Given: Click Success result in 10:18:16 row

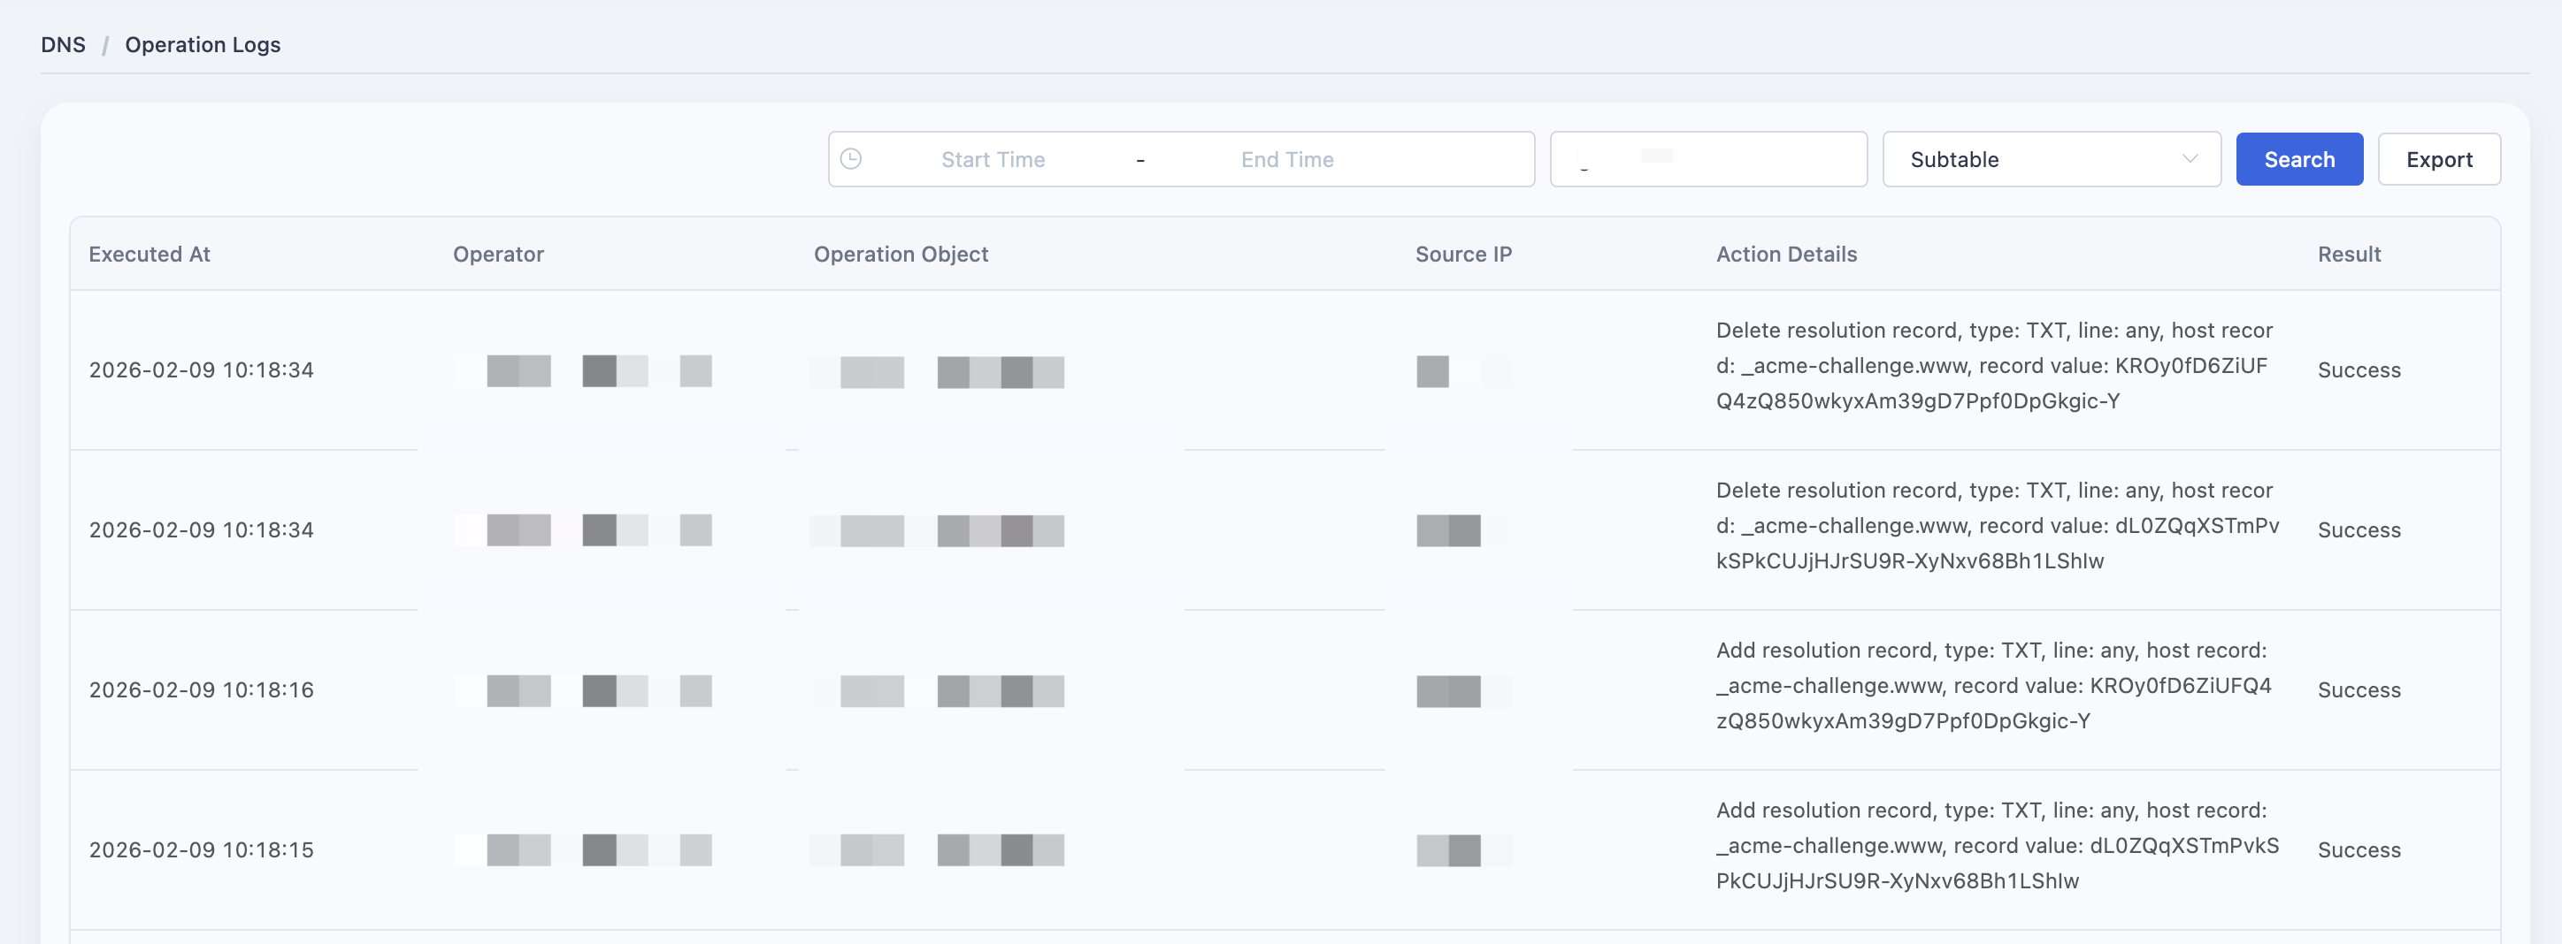Looking at the screenshot, I should (x=2359, y=689).
